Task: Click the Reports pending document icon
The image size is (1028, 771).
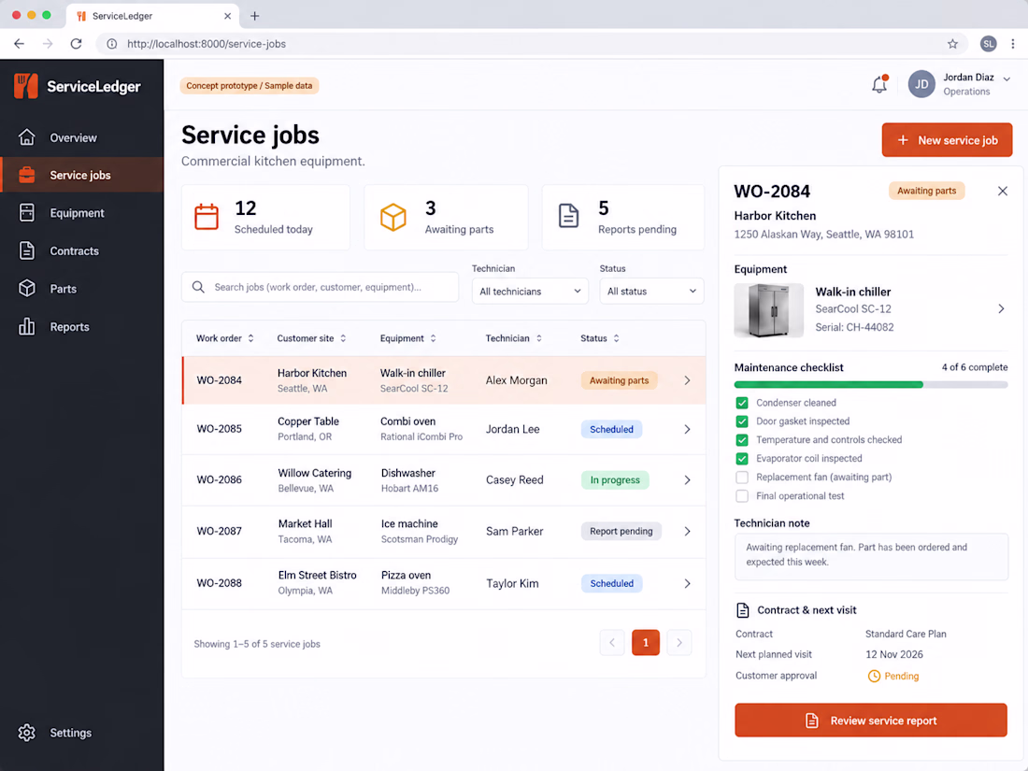Action: pos(568,216)
